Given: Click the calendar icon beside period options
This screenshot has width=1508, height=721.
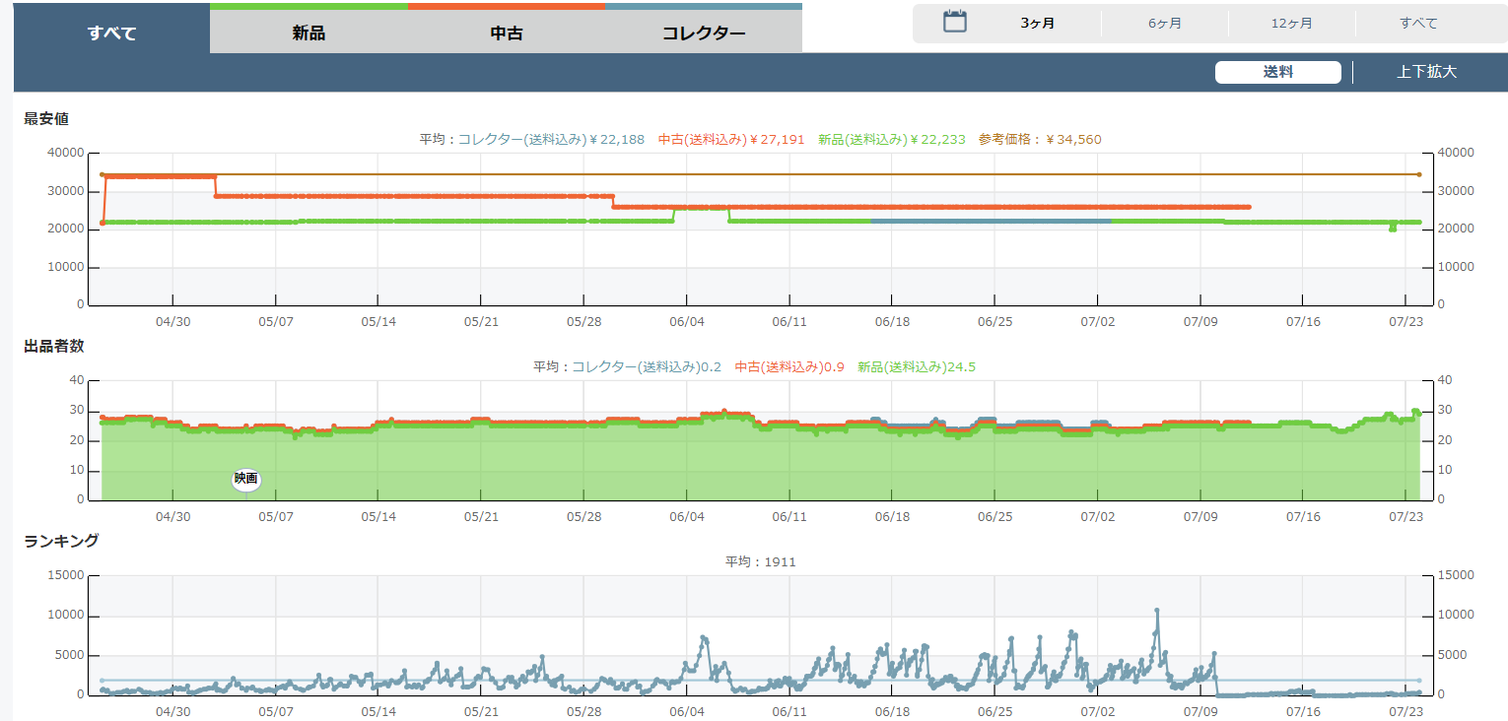Looking at the screenshot, I should point(954,22).
